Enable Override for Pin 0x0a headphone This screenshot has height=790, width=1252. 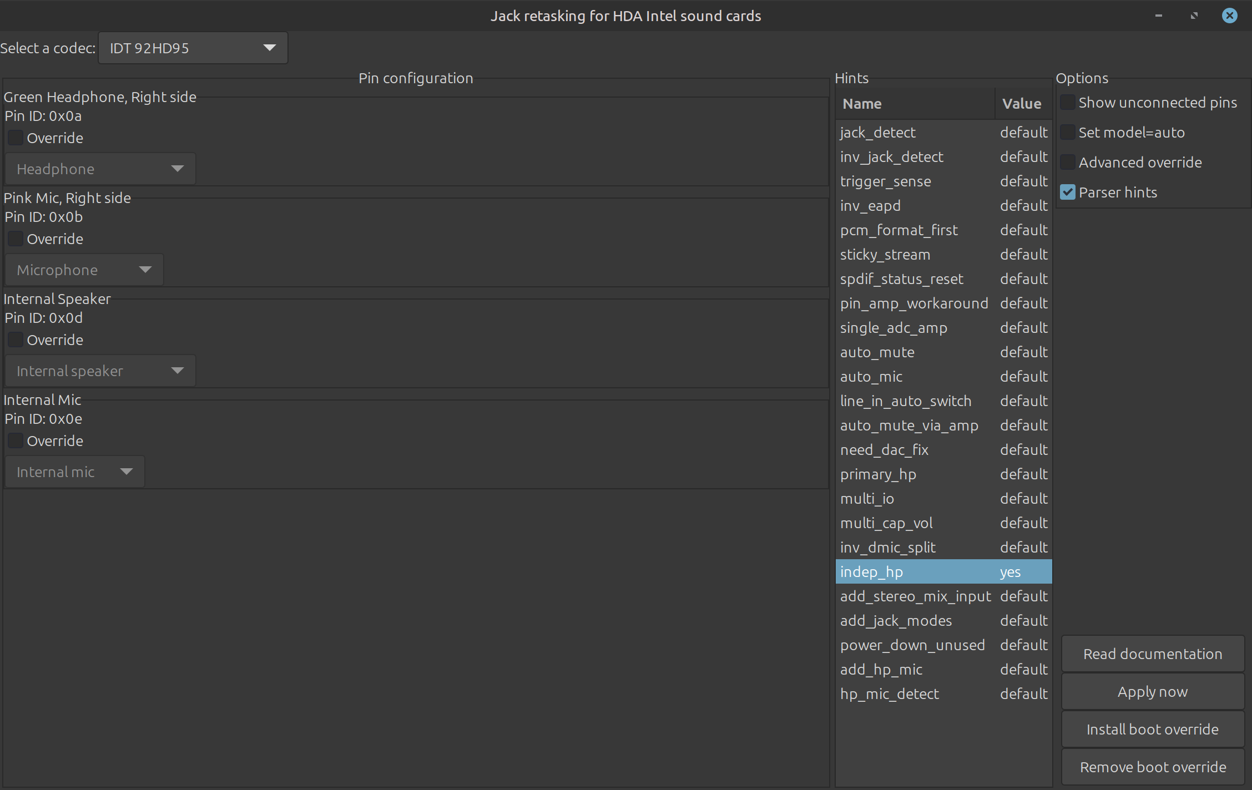(16, 138)
